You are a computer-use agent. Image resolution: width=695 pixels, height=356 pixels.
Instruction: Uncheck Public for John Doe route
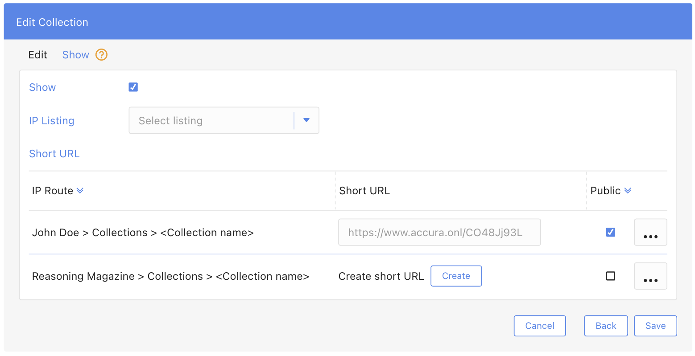click(x=611, y=232)
